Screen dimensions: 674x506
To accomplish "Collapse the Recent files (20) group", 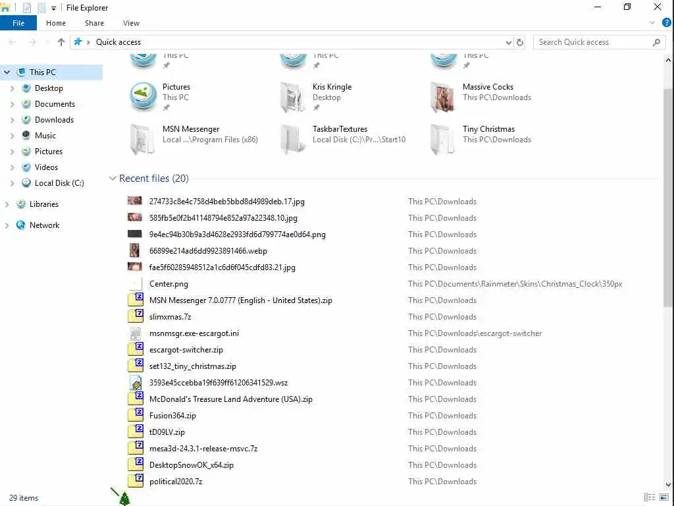I will click(x=113, y=178).
